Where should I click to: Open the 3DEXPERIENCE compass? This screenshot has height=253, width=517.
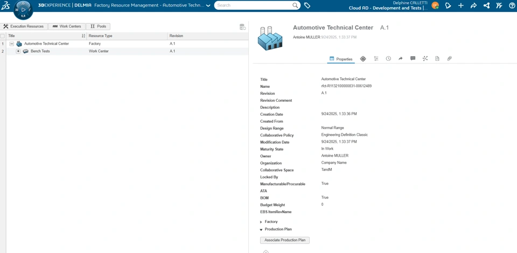(23, 10)
